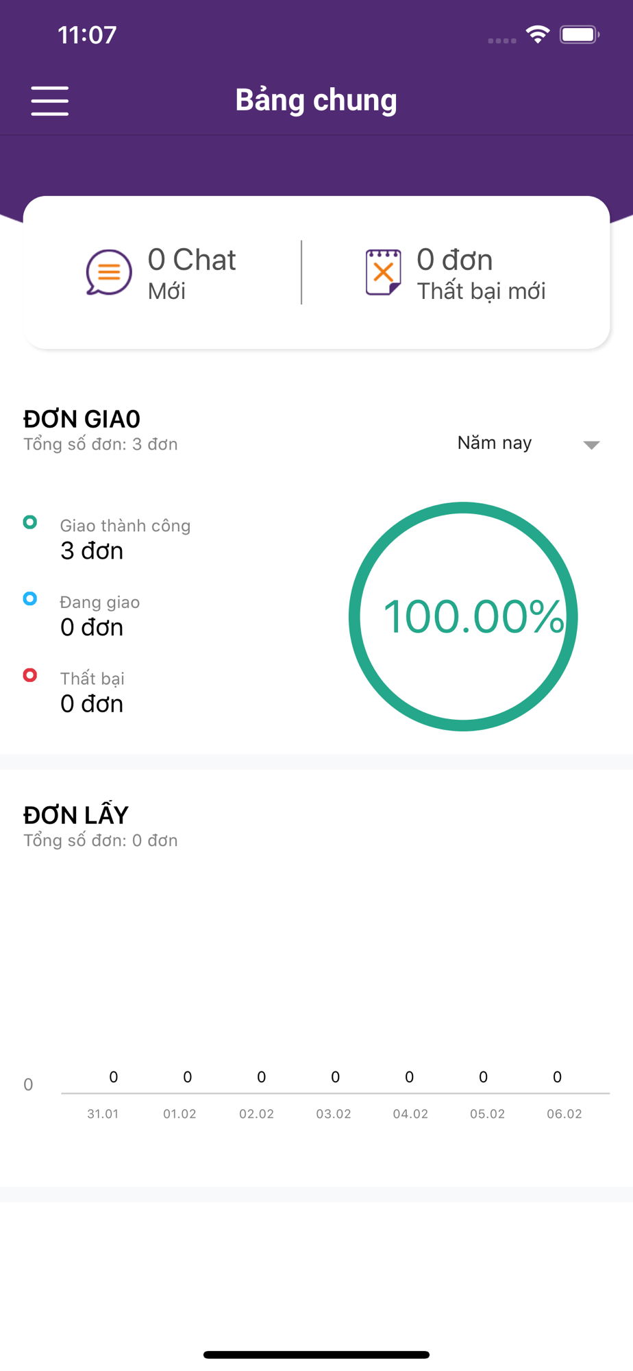Viewport: 633px width, 1371px height.
Task: Open the hamburger menu
Action: pyautogui.click(x=50, y=101)
